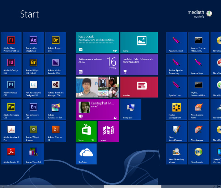This screenshot has width=221, height=188.
Task: Open Adobe Reader XI tile
Action: coord(11,154)
